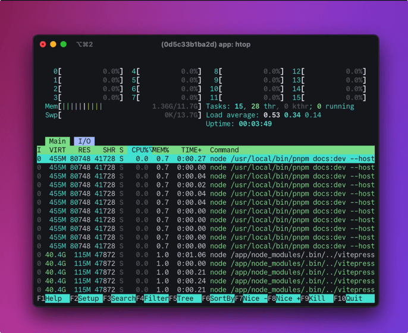408x333 pixels.
Task: Switch to the I/O tab
Action: tap(84, 141)
